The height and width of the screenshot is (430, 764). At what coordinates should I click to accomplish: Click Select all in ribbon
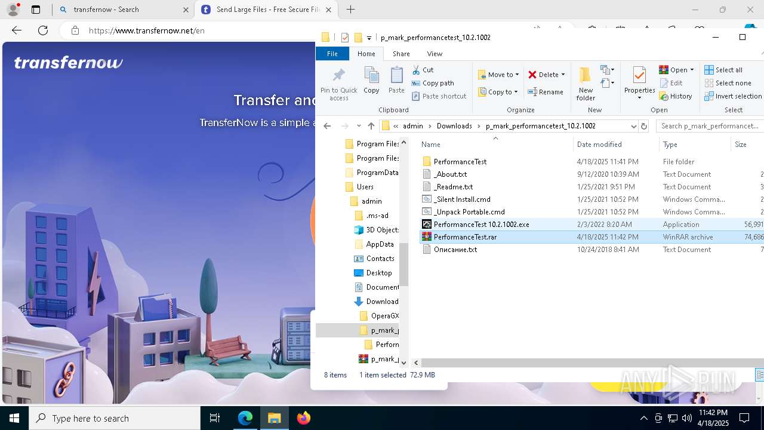coord(723,70)
